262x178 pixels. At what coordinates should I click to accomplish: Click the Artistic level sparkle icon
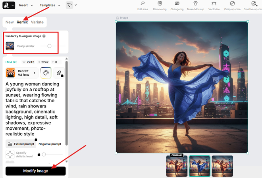point(10,154)
